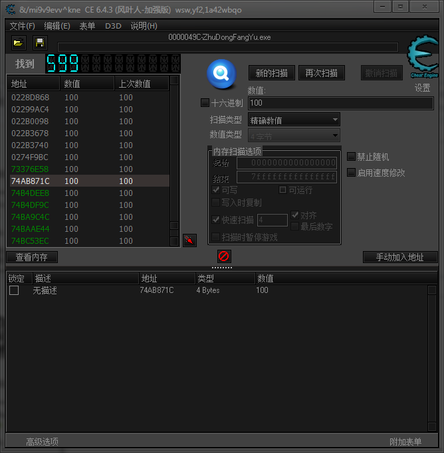
Task: Toggle the 可运行 checkbox
Action: [x=282, y=189]
